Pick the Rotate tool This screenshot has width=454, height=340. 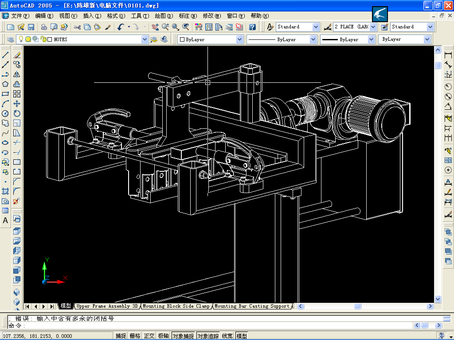pyautogui.click(x=17, y=113)
